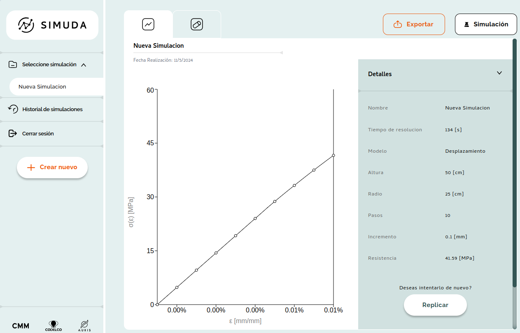Click the vertical scrollbar on the right
Image resolution: width=520 pixels, height=333 pixels.
coord(514,165)
